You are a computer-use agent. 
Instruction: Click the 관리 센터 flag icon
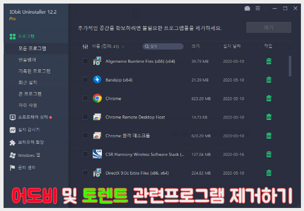pos(12,167)
